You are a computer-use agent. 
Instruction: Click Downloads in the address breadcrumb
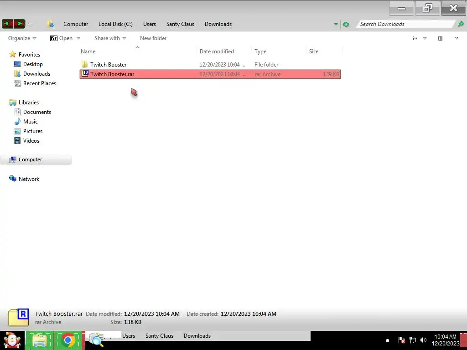click(218, 24)
